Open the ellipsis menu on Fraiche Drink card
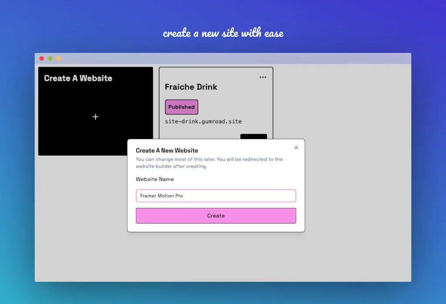446x304 pixels. [x=263, y=77]
